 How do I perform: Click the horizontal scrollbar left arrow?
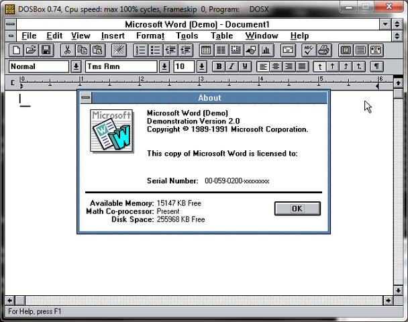pyautogui.click(x=10, y=301)
